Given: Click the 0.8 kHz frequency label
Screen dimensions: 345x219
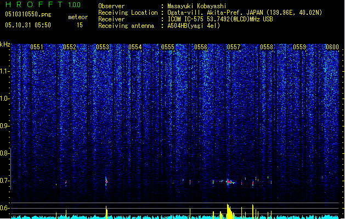Looking at the screenshot, I should (x=4, y=153).
